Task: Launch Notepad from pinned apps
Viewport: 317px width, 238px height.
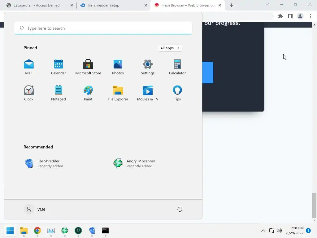Action: (59, 93)
